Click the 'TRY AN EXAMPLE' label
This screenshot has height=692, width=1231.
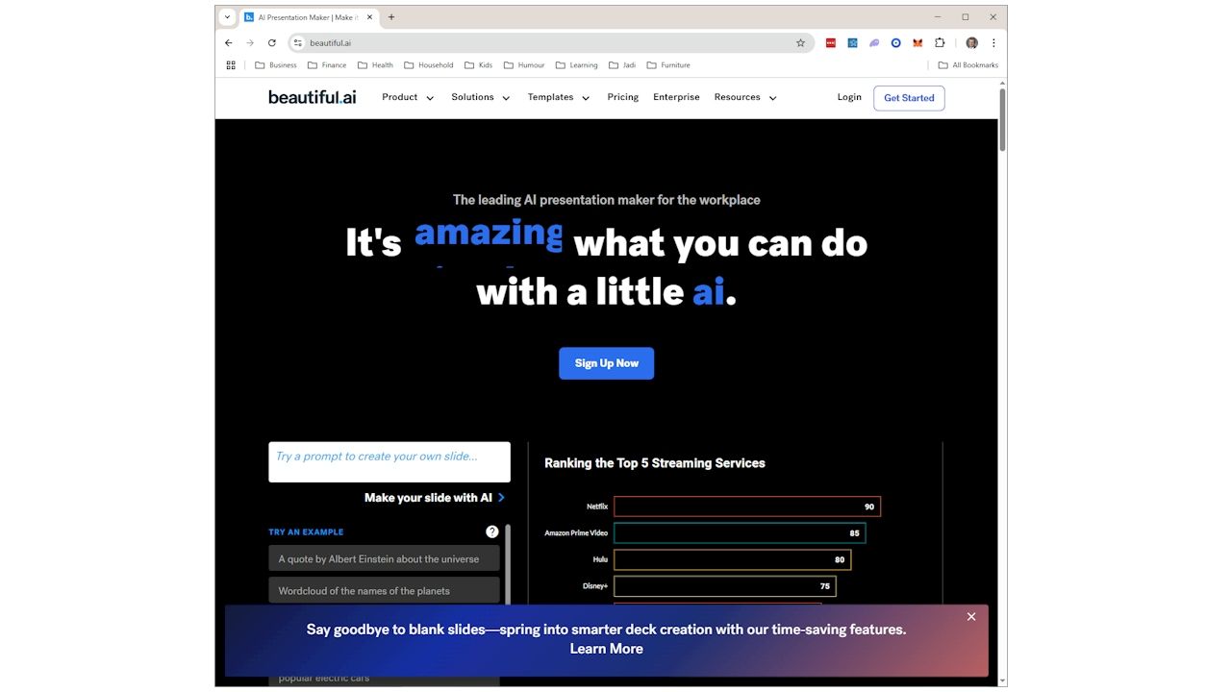(306, 531)
